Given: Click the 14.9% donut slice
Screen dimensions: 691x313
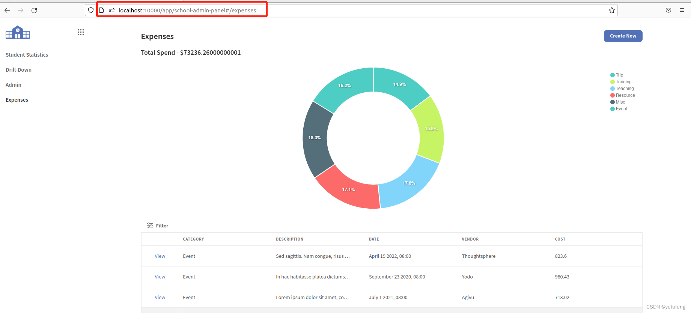Looking at the screenshot, I should coord(400,84).
